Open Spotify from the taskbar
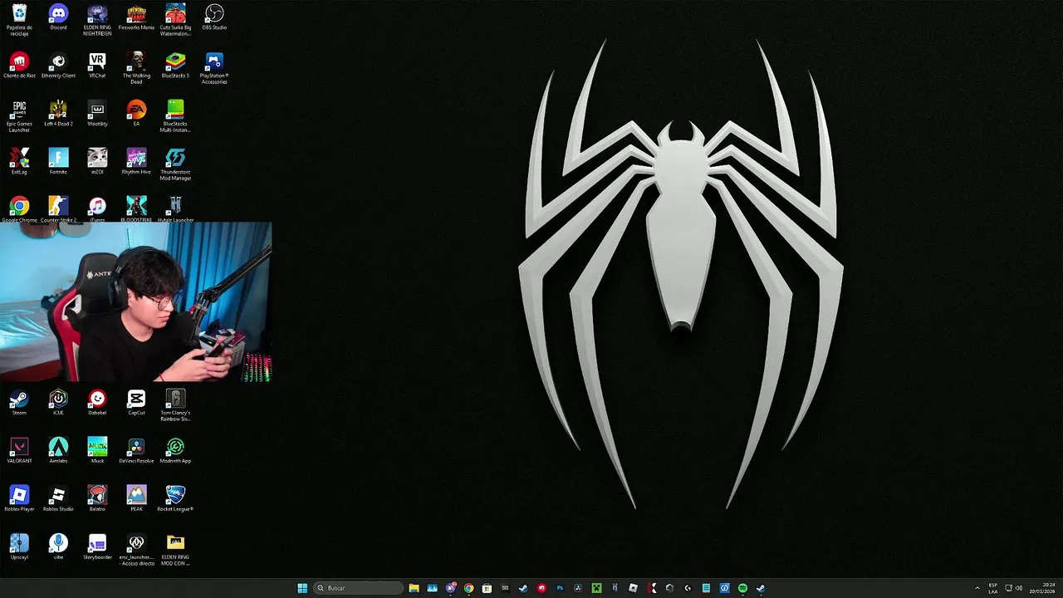This screenshot has width=1063, height=598. [x=742, y=588]
